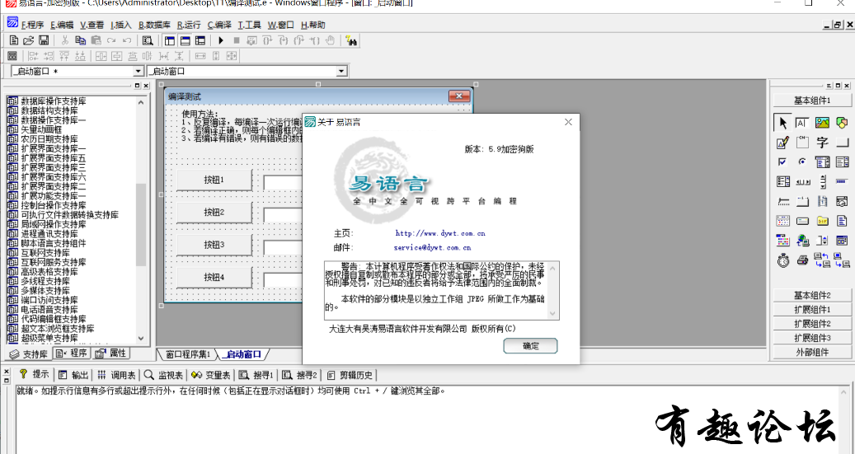Open the F.程序 menu
The image size is (855, 454).
(32, 25)
